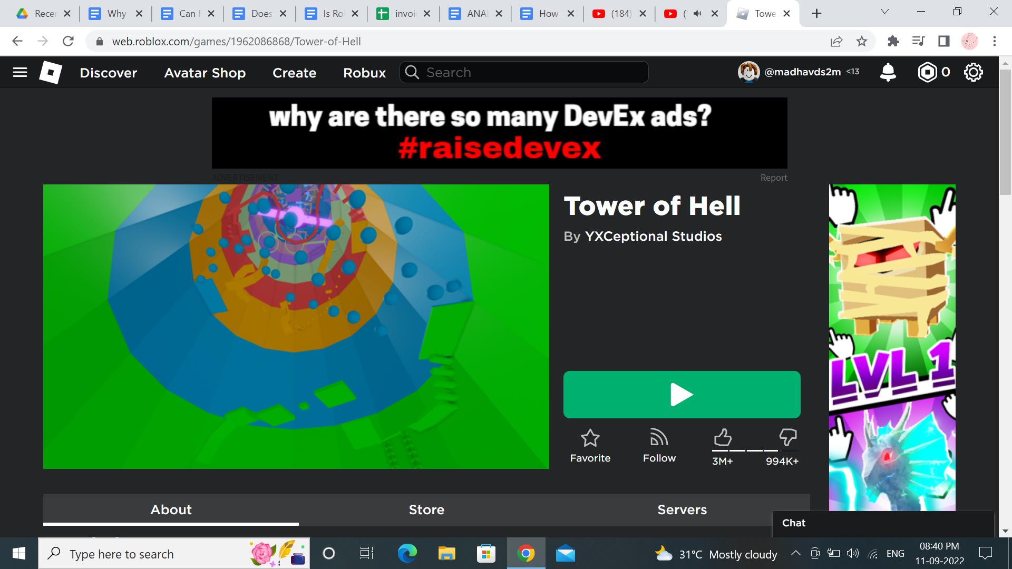
Task: Open weather widget 31°C Mostly cloudy
Action: (x=716, y=554)
